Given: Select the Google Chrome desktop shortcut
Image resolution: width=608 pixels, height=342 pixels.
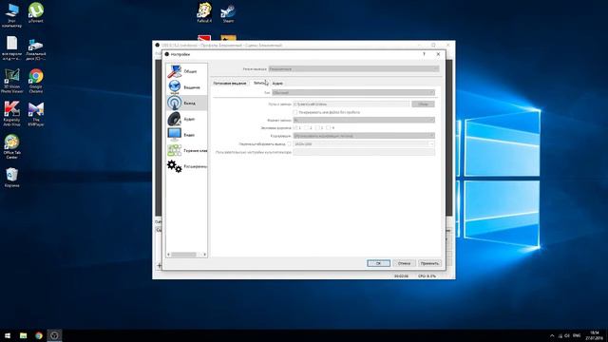Looking at the screenshot, I should tap(36, 81).
